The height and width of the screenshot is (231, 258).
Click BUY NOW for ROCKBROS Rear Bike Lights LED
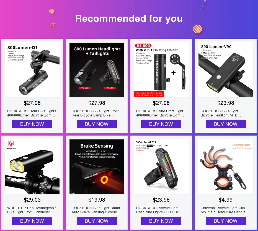(x=161, y=221)
